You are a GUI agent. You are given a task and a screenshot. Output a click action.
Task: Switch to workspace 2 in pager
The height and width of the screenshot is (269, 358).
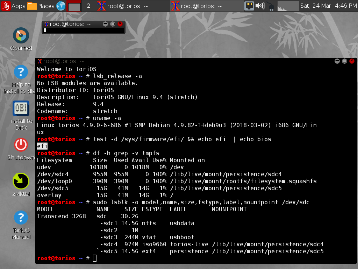tap(88, 6)
